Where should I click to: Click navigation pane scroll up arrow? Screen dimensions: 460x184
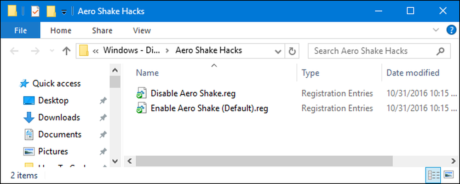[115, 70]
